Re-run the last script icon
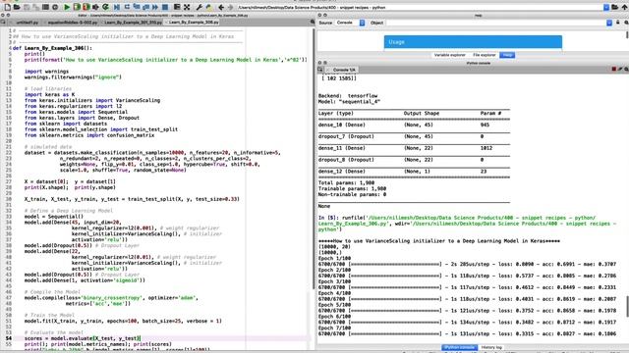Screen dimensions: 629x353 (x=105, y=7)
